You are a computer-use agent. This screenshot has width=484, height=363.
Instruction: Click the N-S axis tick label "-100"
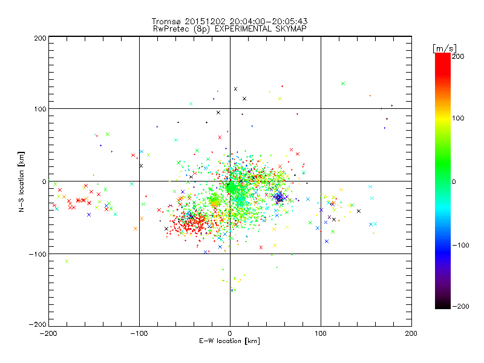point(38,254)
